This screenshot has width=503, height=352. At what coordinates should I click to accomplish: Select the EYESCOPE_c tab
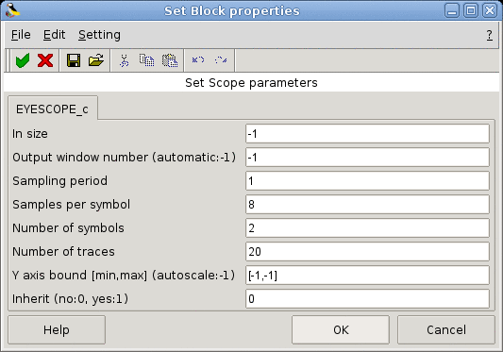pyautogui.click(x=52, y=109)
